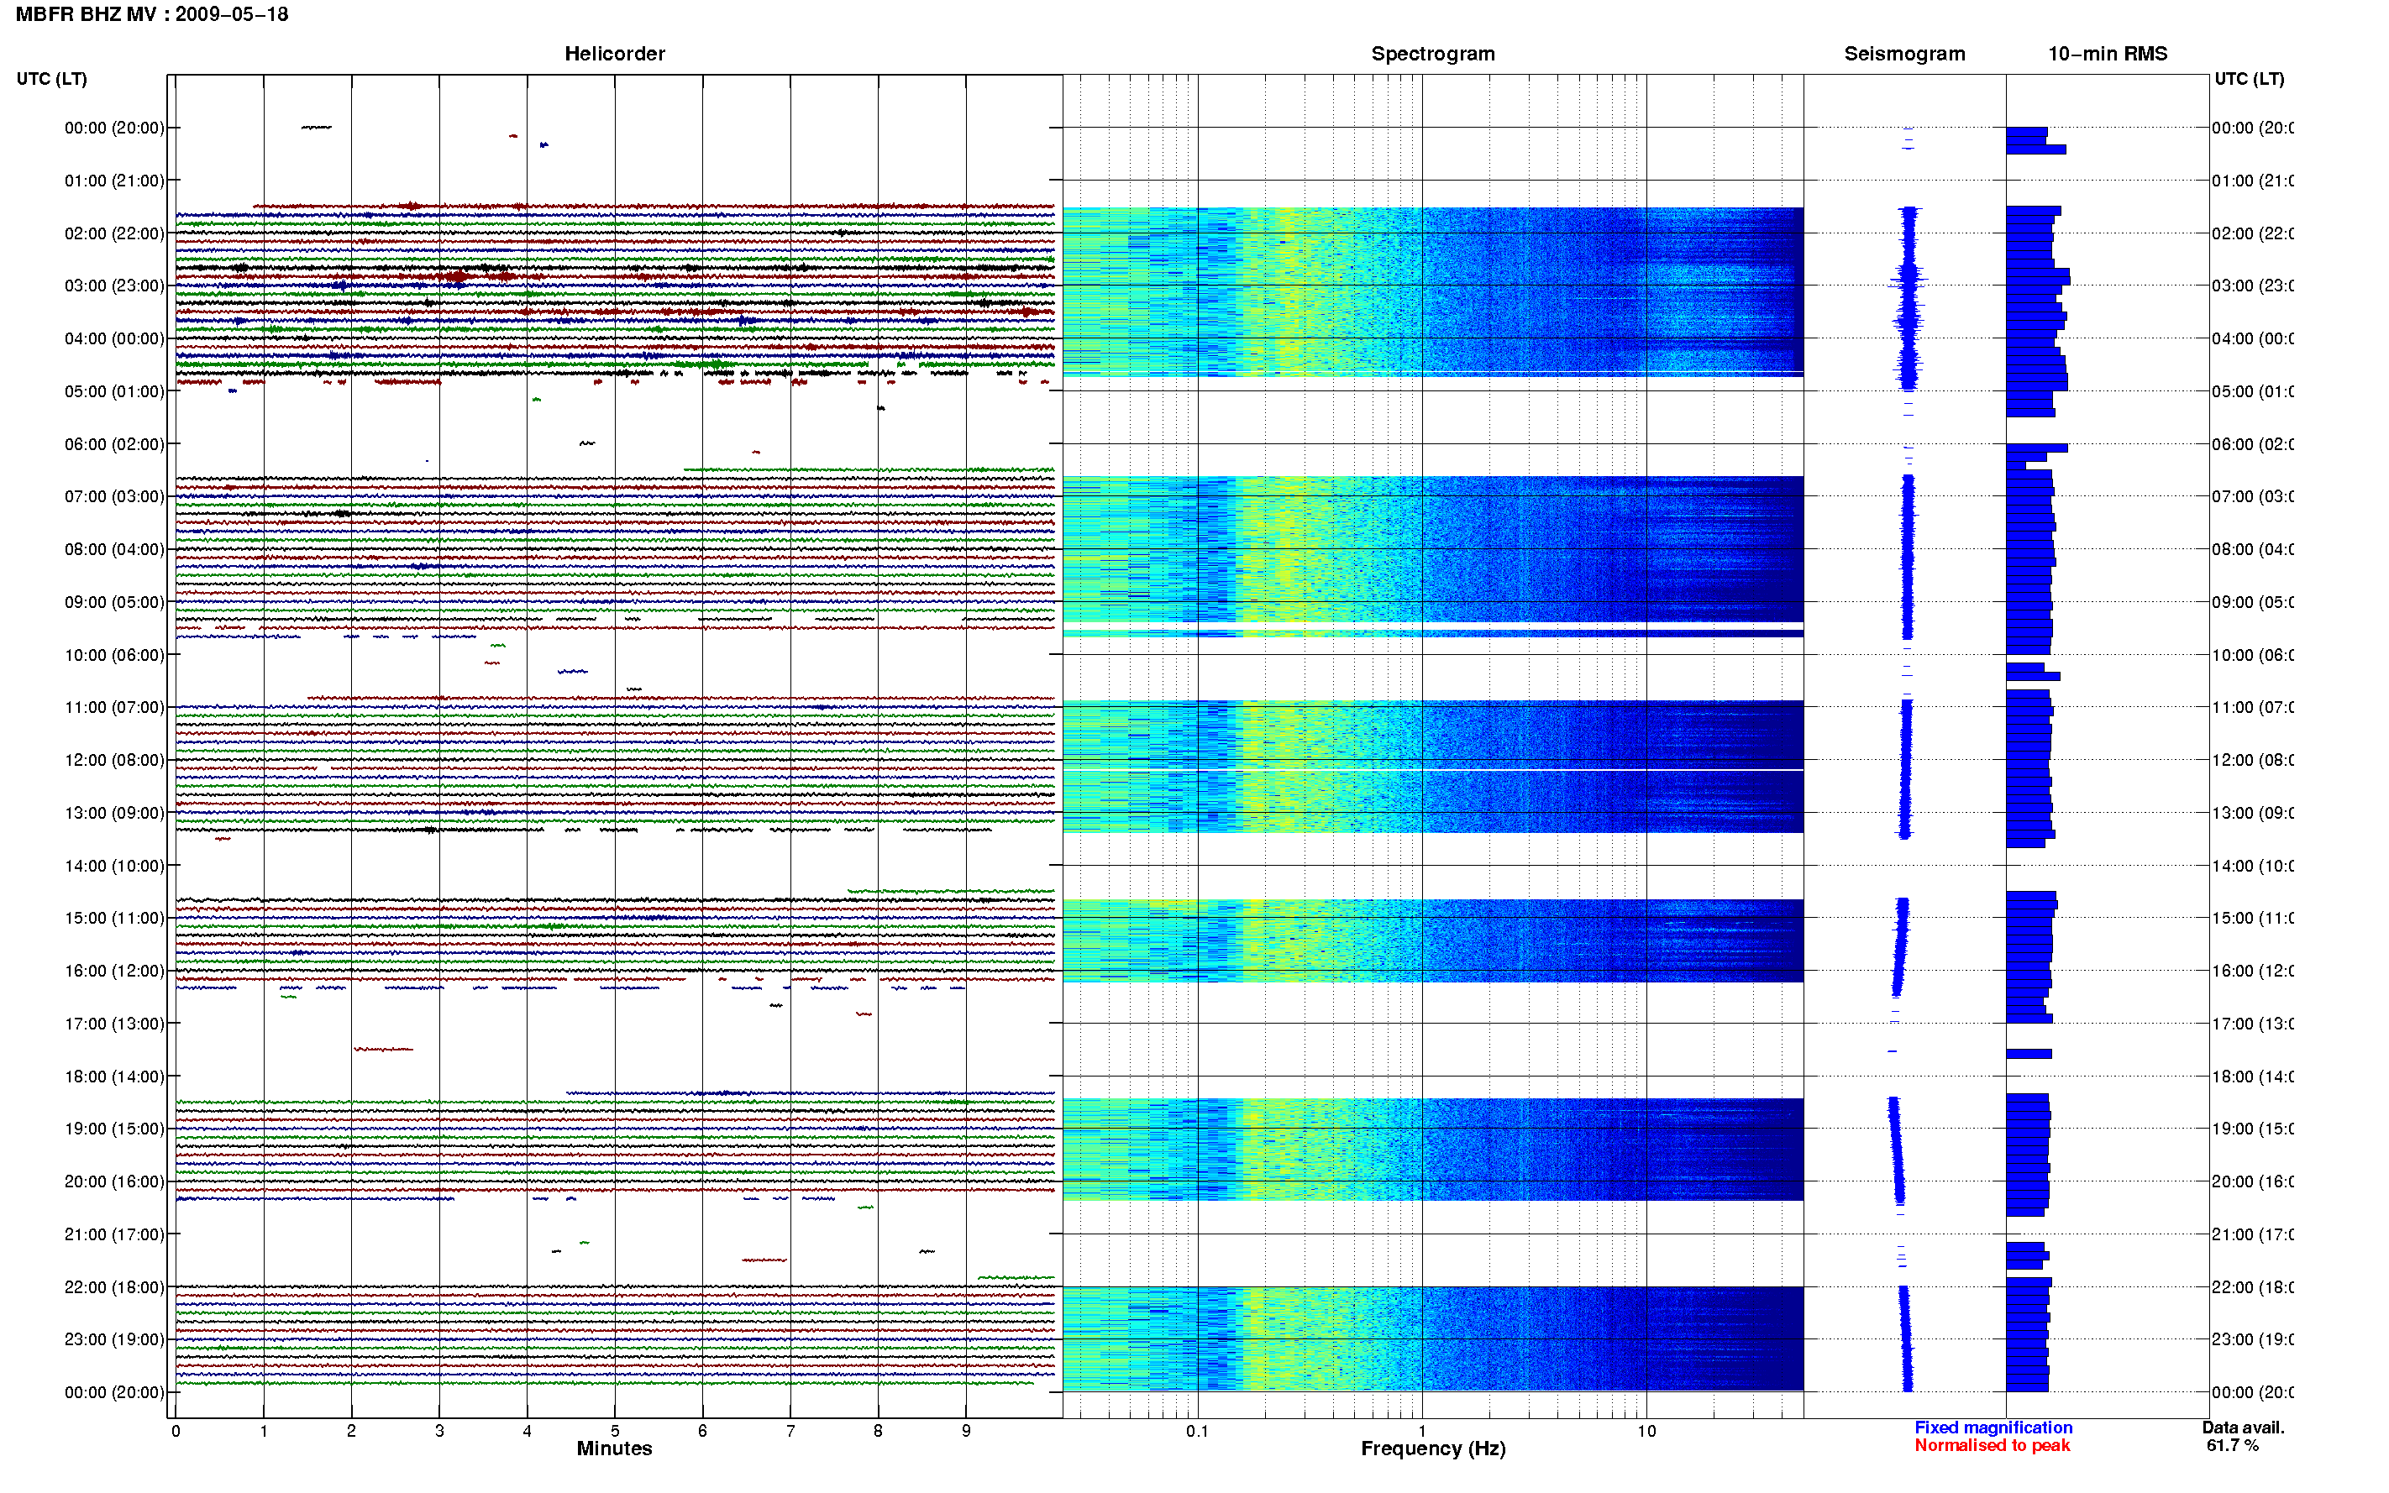This screenshot has height=1493, width=2389.
Task: Click the "Seismogram" panel heading
Action: (x=1904, y=55)
